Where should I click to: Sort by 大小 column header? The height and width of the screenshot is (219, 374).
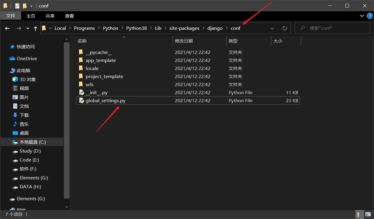point(278,41)
